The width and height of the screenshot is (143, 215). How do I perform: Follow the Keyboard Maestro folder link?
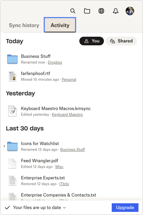pyautogui.click(x=67, y=114)
